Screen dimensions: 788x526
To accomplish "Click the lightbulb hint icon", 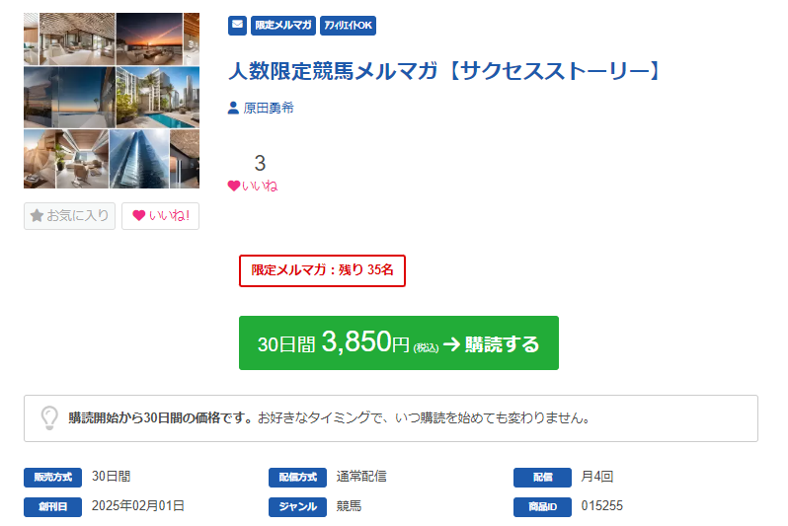I will tap(48, 417).
